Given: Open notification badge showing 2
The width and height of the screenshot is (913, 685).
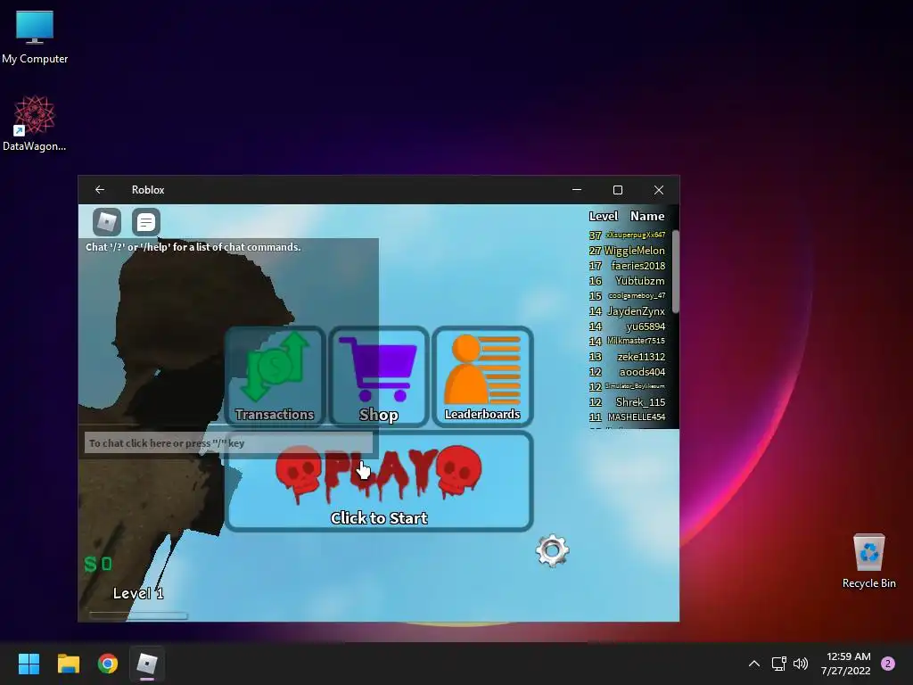Looking at the screenshot, I should (x=888, y=664).
